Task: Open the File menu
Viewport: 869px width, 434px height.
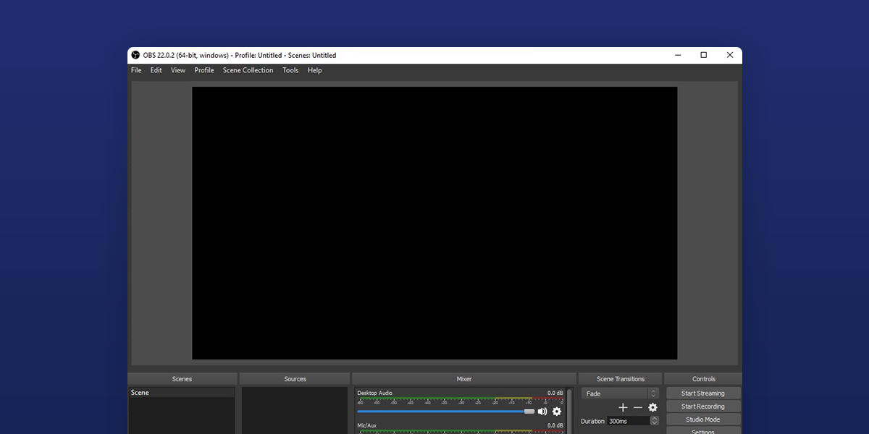Action: [136, 70]
